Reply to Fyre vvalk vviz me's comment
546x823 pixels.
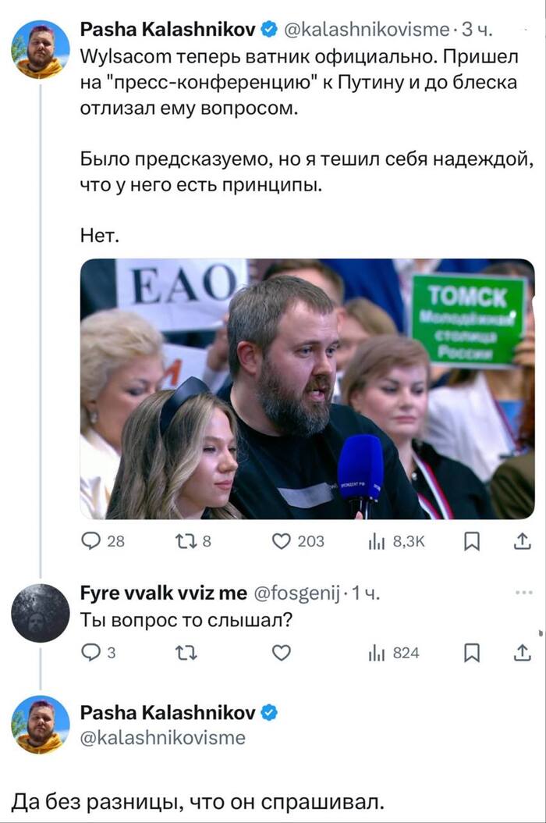[92, 652]
